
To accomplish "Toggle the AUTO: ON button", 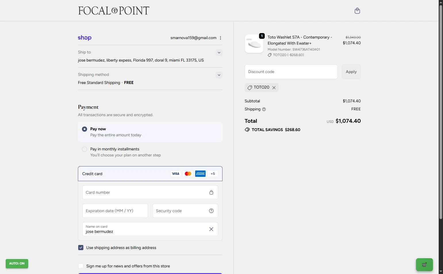I will pyautogui.click(x=17, y=263).
